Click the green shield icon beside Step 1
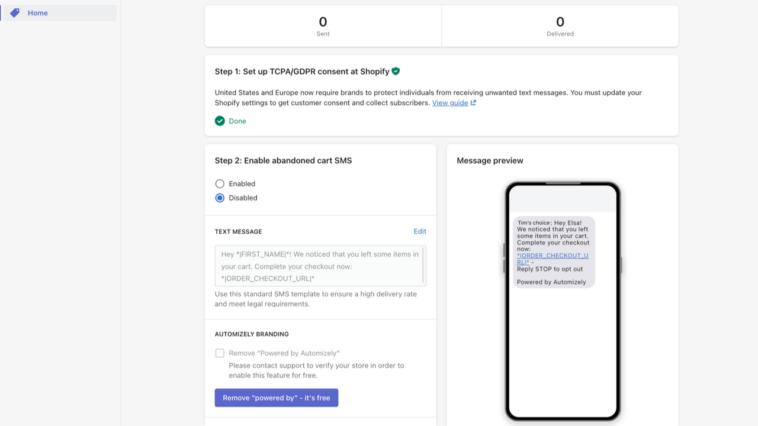 pyautogui.click(x=396, y=71)
